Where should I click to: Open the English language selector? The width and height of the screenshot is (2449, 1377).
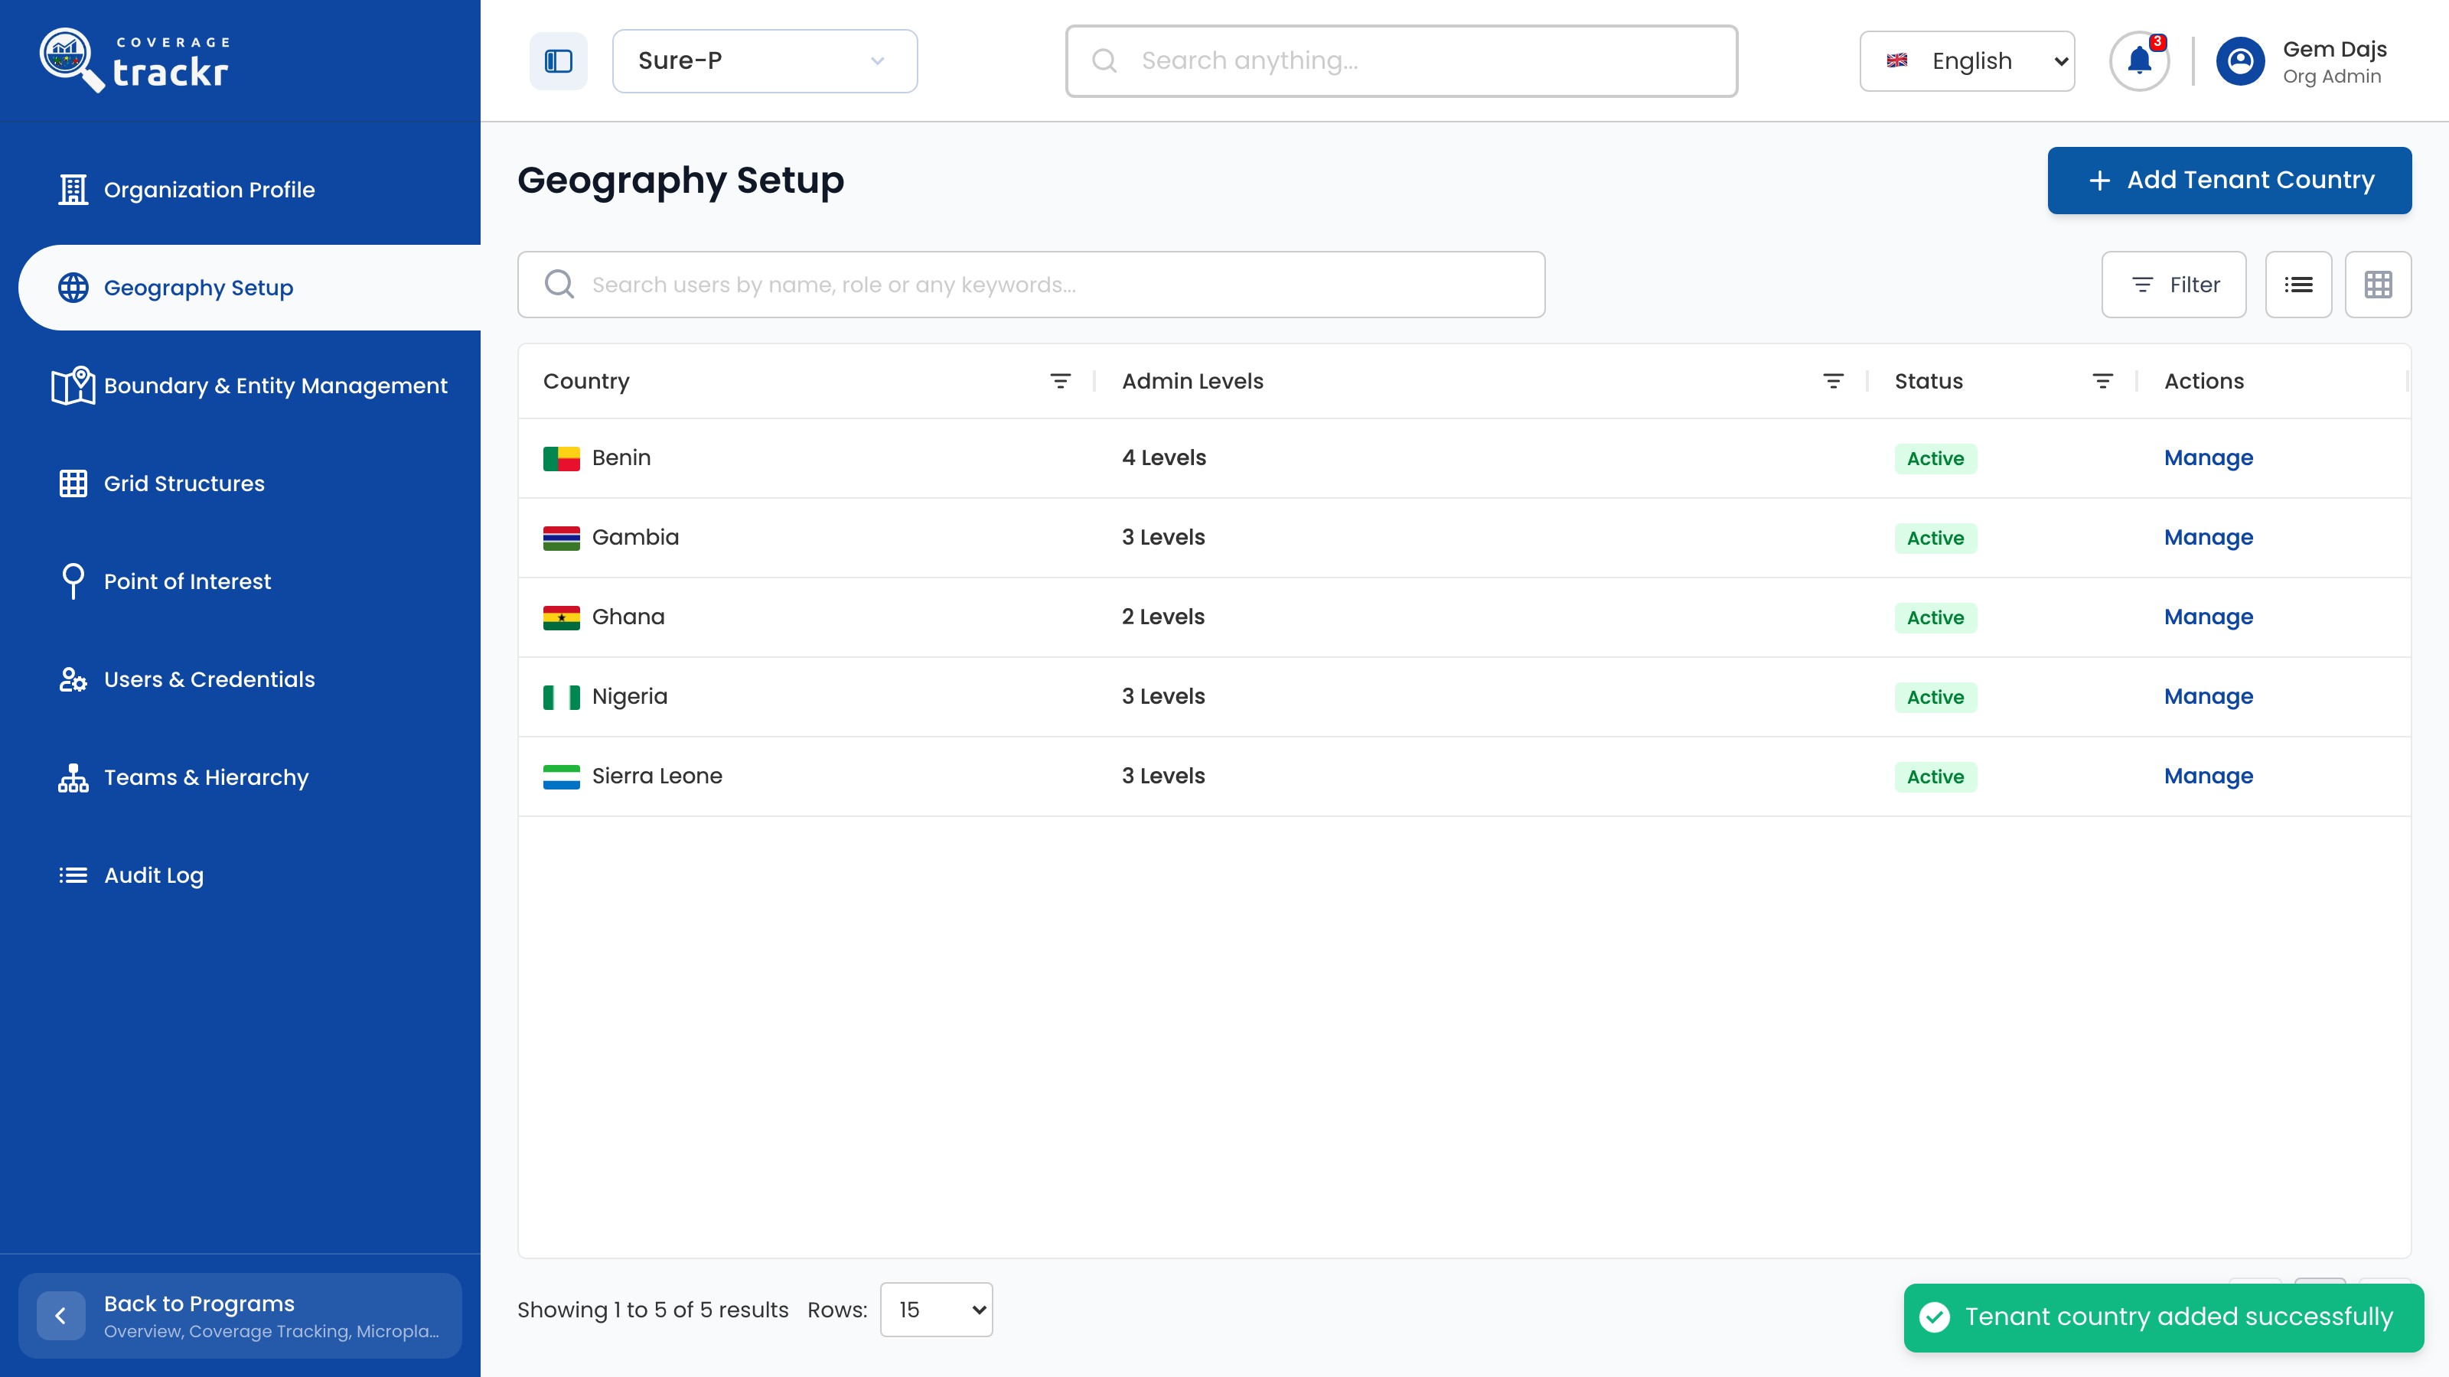click(1967, 61)
